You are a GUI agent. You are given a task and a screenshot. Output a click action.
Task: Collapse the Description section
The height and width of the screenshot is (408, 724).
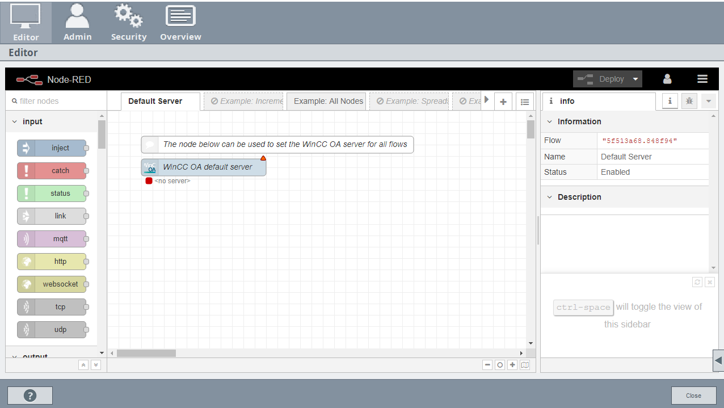pyautogui.click(x=549, y=197)
